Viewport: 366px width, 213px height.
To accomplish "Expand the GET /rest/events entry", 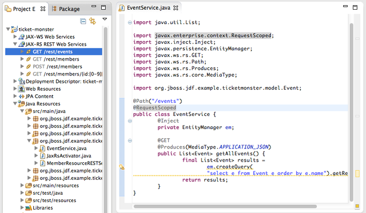I will pos(22,51).
